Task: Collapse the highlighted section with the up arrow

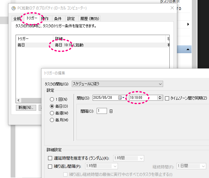Action: coord(188,49)
